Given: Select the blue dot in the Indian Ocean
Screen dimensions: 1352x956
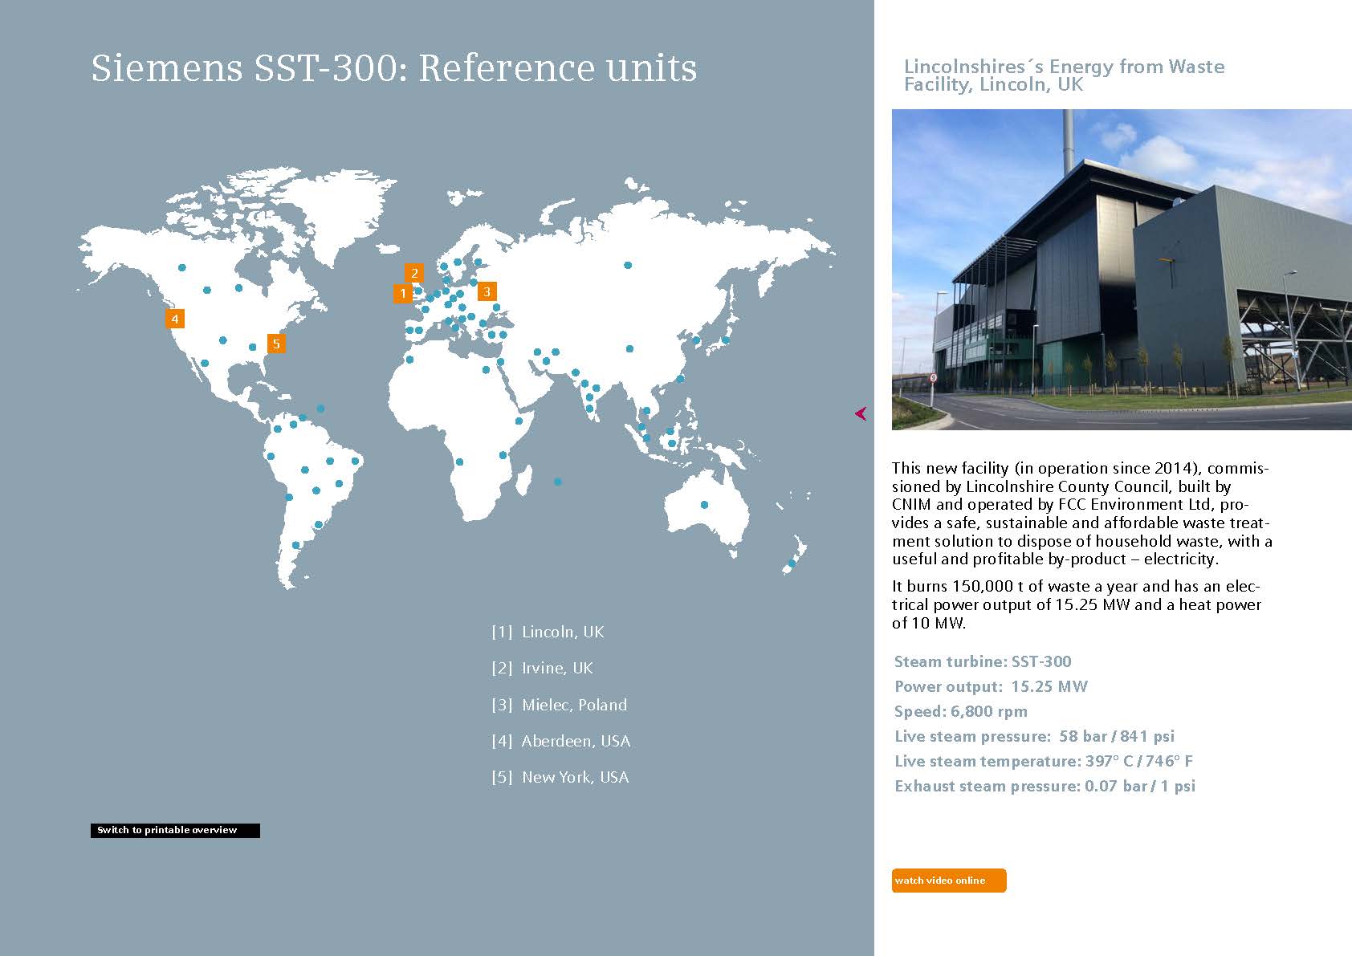Looking at the screenshot, I should pyautogui.click(x=558, y=482).
